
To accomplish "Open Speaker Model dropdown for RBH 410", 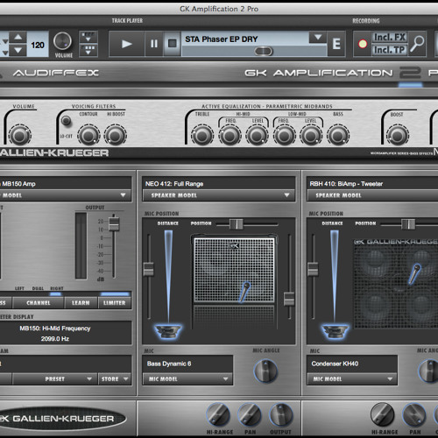I will [372, 195].
